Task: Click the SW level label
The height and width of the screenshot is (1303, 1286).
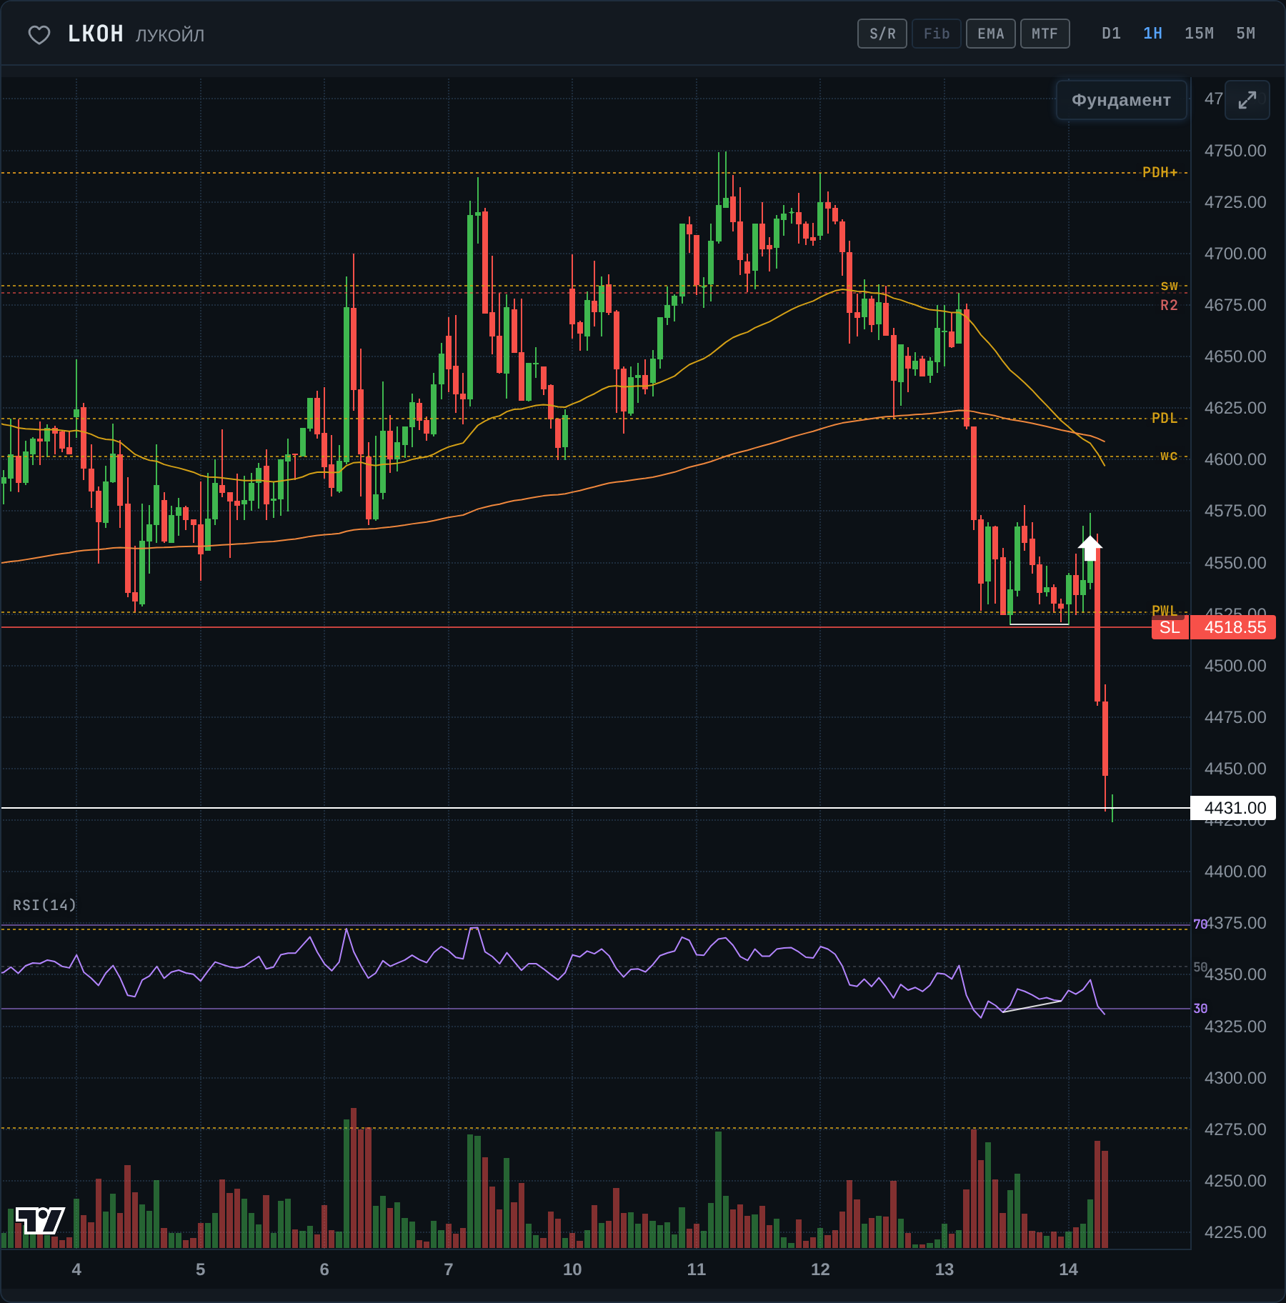Action: [x=1169, y=286]
